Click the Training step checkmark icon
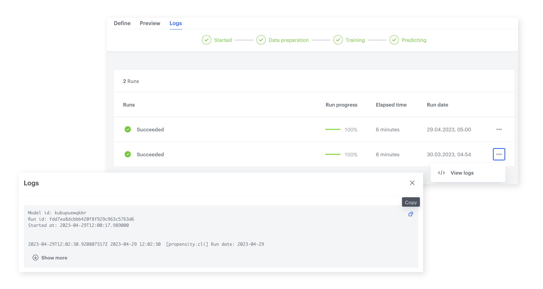The image size is (543, 289). coord(338,40)
